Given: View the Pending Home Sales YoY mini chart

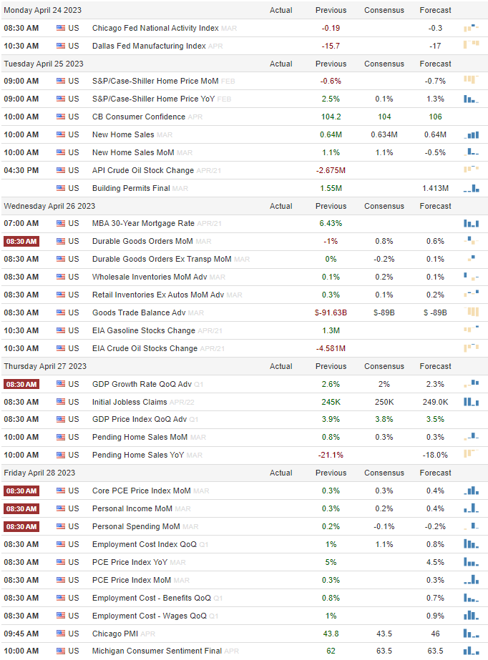Looking at the screenshot, I should [471, 453].
